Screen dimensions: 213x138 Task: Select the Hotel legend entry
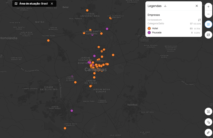click(x=155, y=28)
